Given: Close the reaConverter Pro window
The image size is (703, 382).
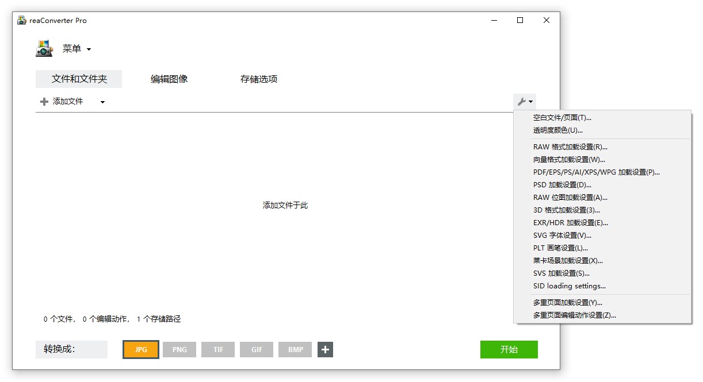Looking at the screenshot, I should pos(547,20).
